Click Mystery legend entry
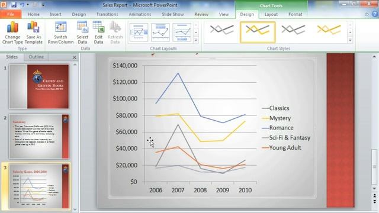This screenshot has height=213, width=379. (x=277, y=118)
